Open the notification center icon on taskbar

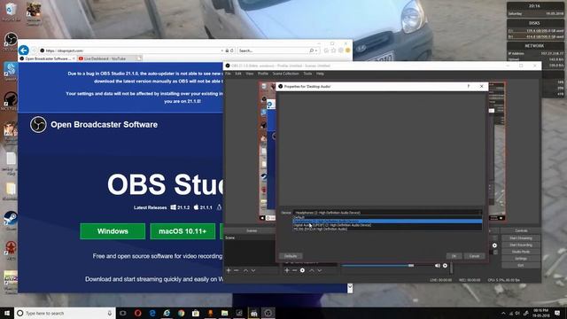click(557, 313)
